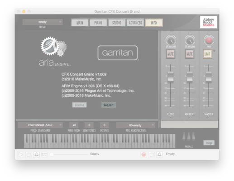
Task: Click the recorder's Empty status label
Action: (x=170, y=154)
